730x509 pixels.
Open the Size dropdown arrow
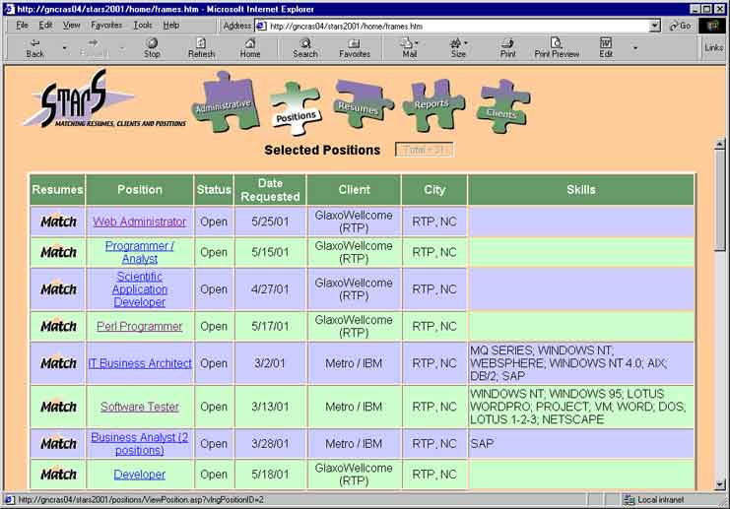pyautogui.click(x=466, y=42)
